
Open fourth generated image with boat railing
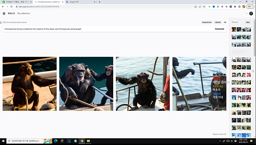click(x=199, y=84)
